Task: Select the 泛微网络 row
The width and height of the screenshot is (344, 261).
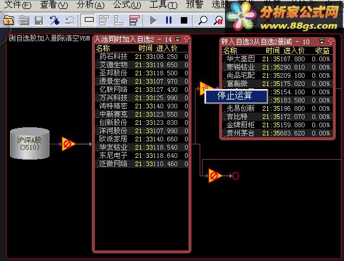Action: (x=142, y=164)
